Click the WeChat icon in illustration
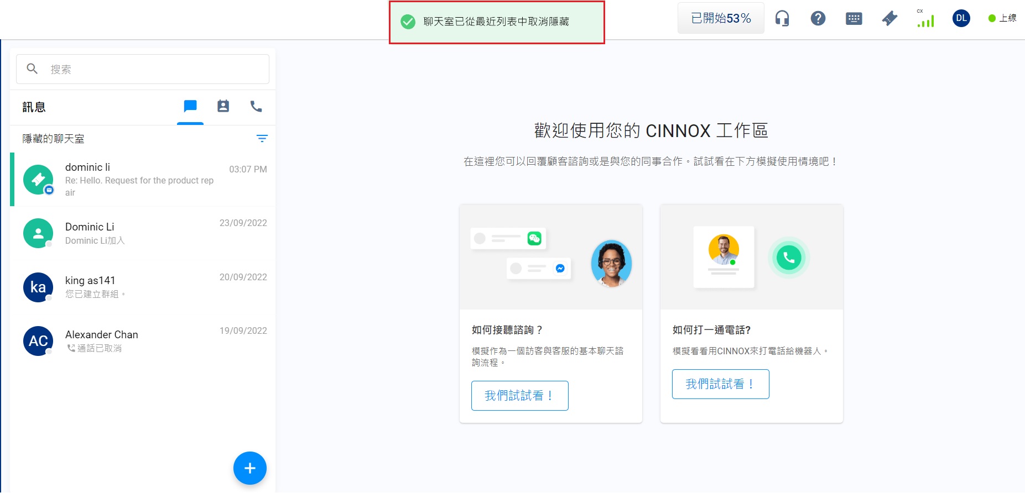 pos(534,238)
